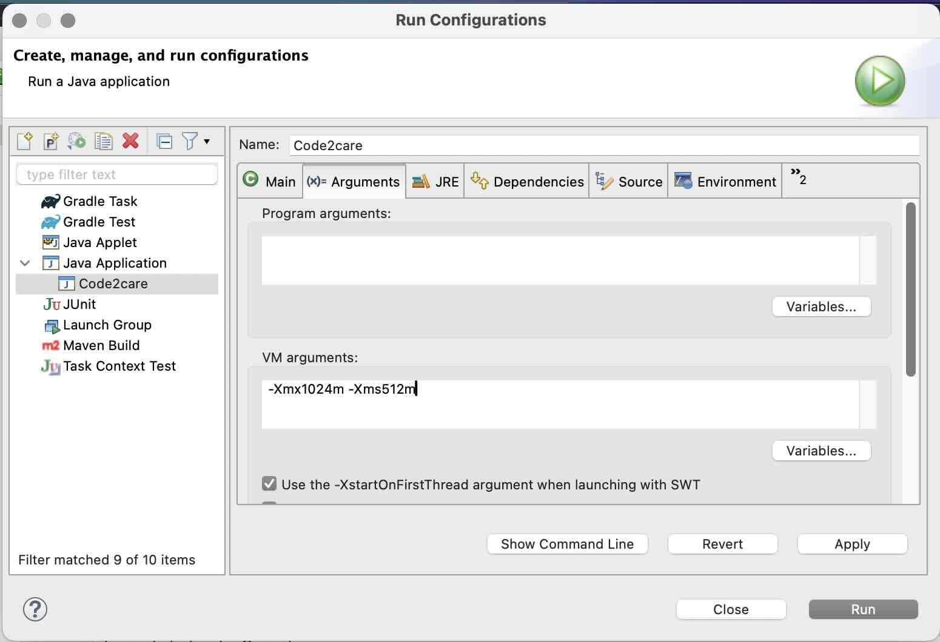Expand the filter options dropdown arrow
Image resolution: width=940 pixels, height=642 pixels.
(x=207, y=141)
